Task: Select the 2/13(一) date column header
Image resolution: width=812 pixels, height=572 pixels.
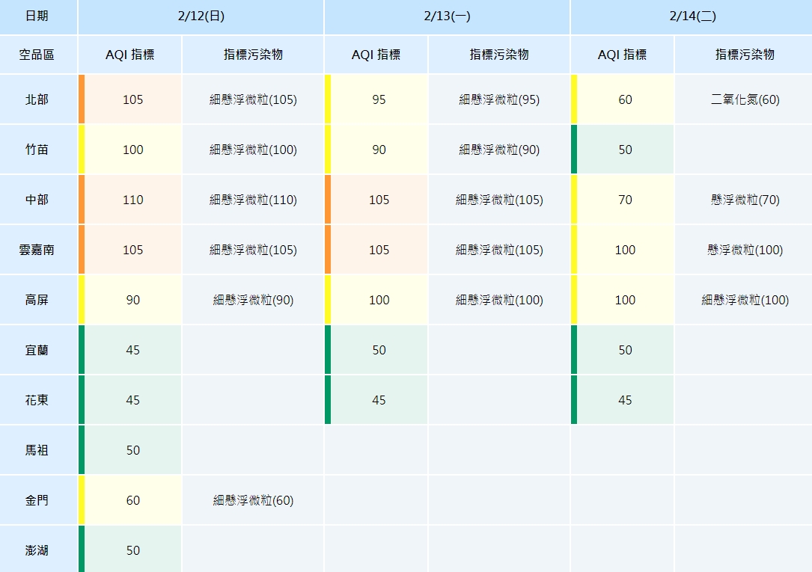Action: coord(447,16)
